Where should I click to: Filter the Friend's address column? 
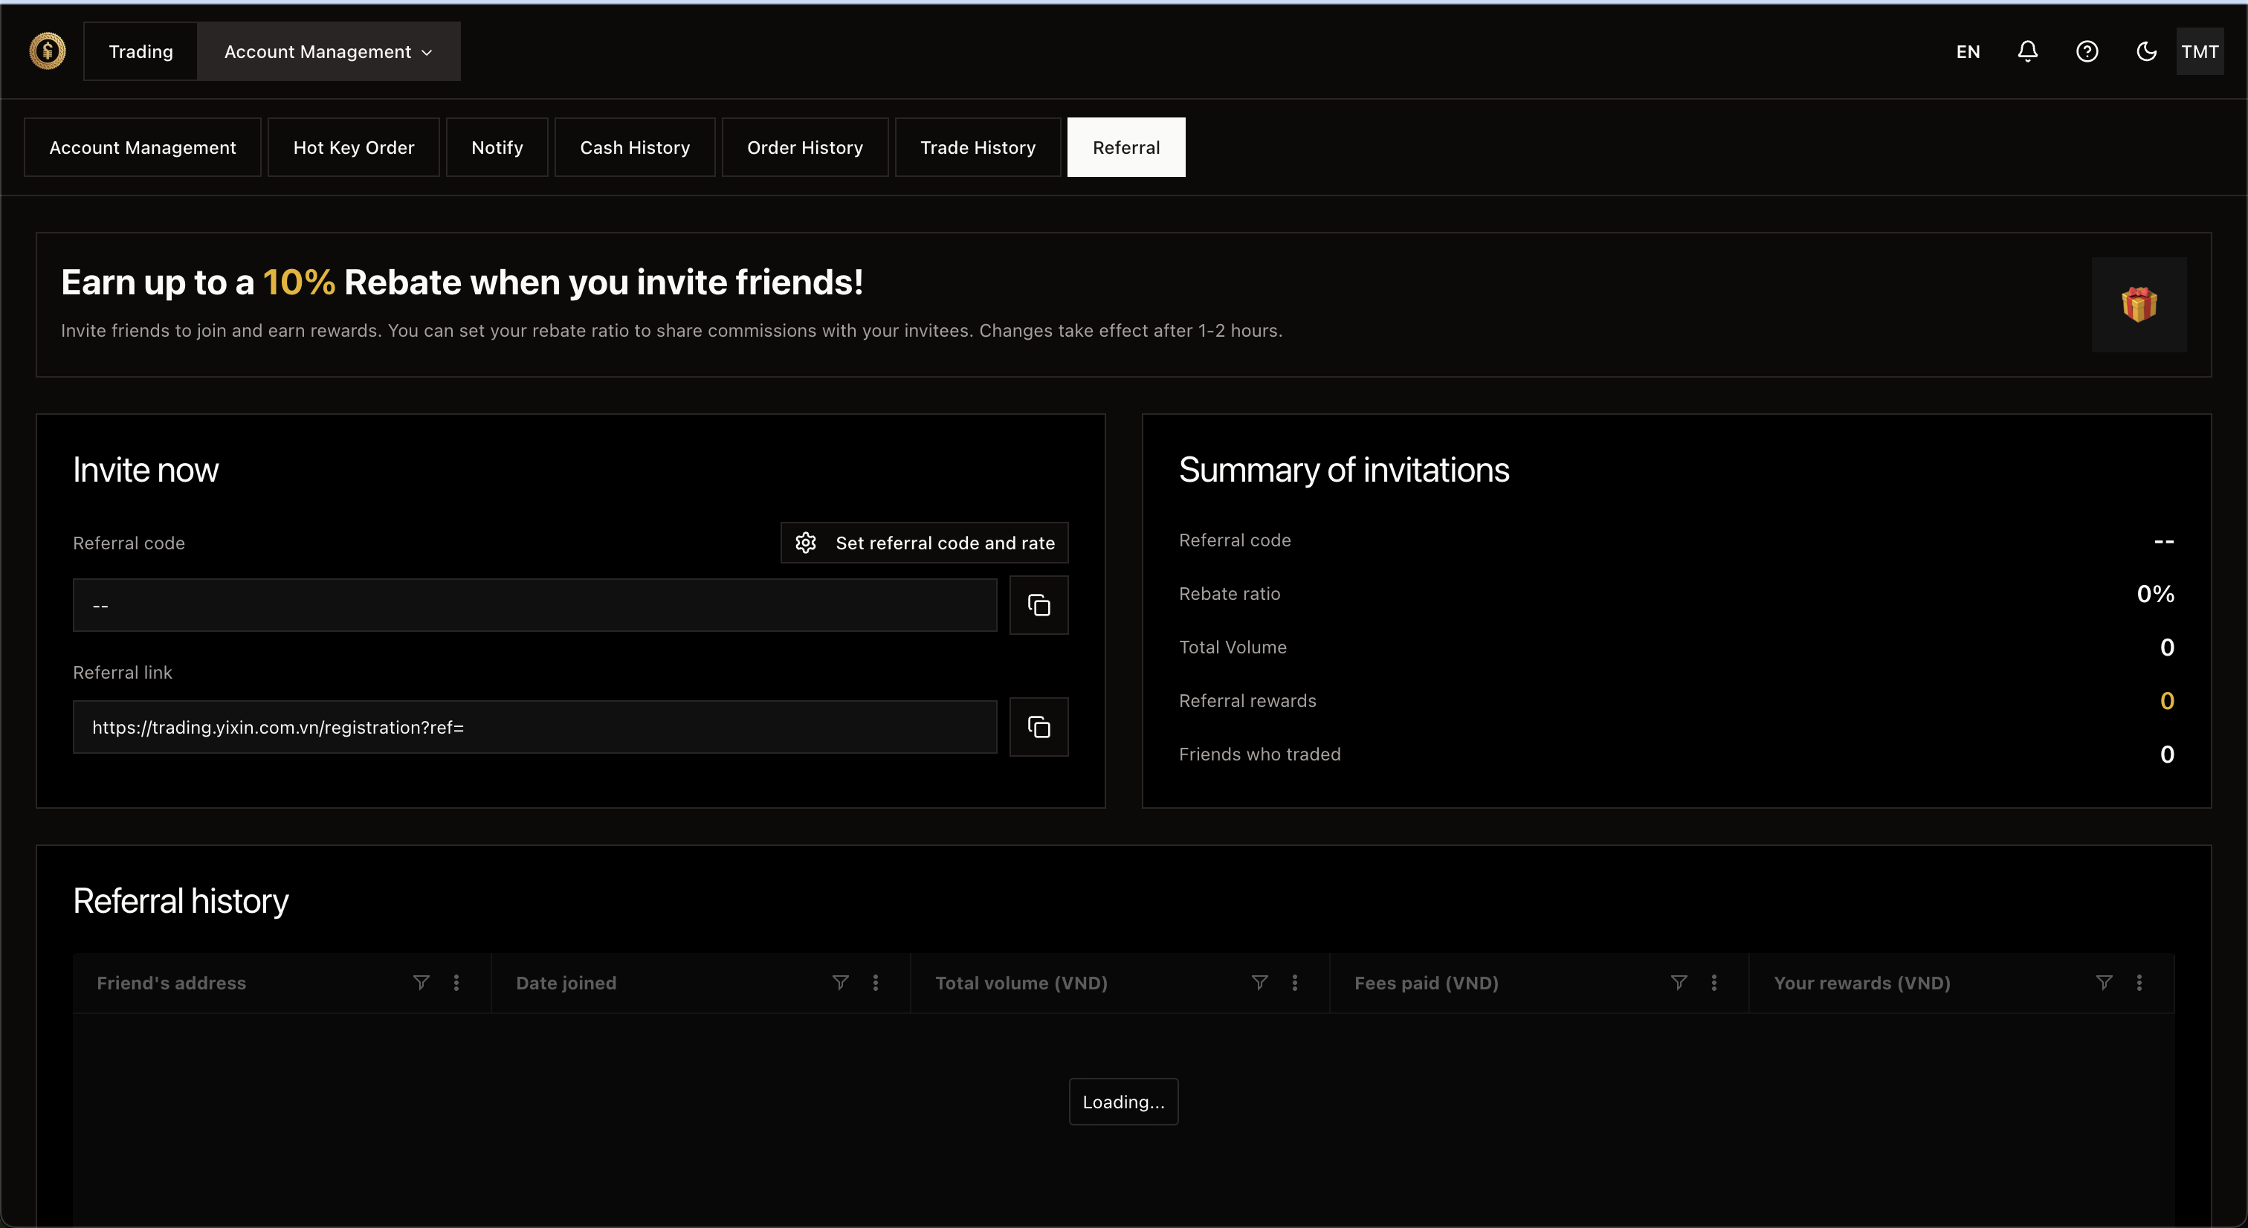[x=421, y=983]
